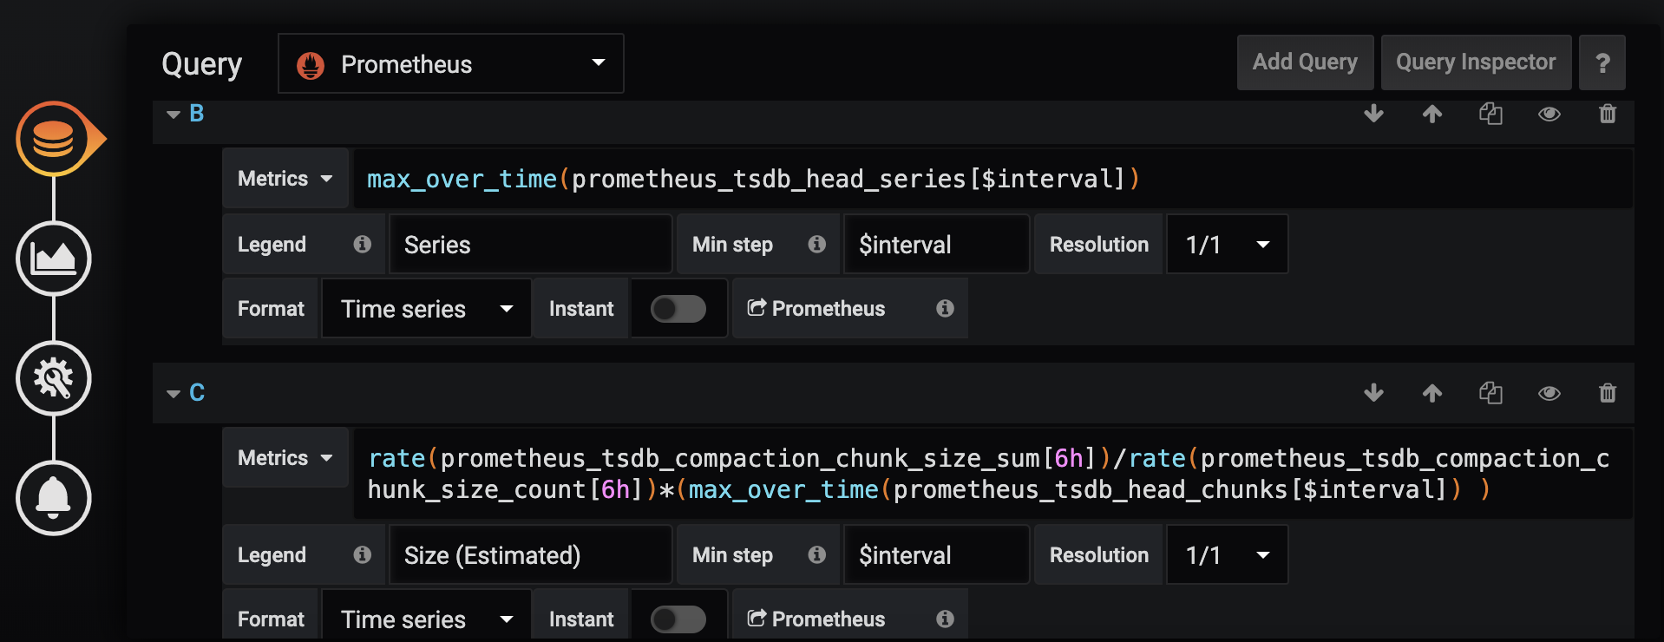Open Format Time series dropdown in query B
Screen dimensions: 1664x642
tap(427, 309)
